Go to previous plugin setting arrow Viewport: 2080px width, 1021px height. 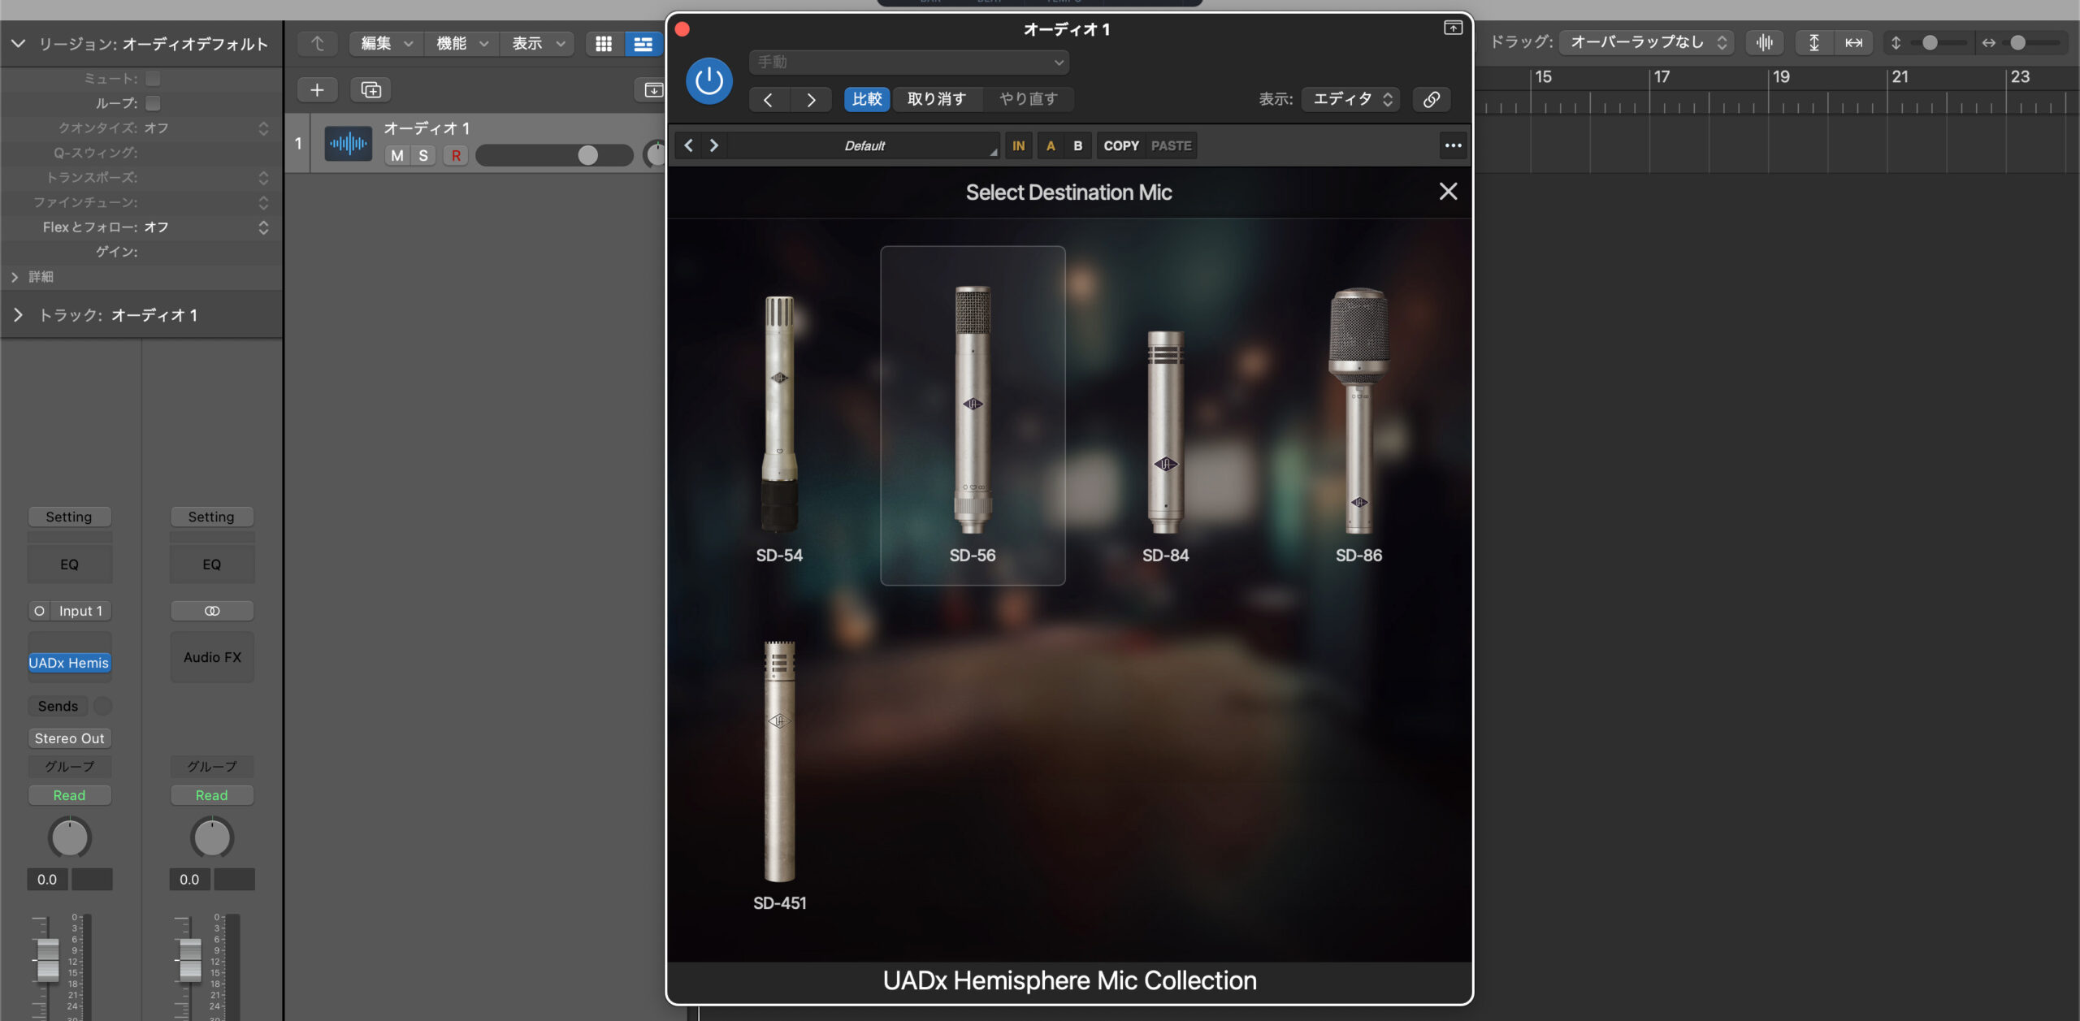(x=768, y=99)
